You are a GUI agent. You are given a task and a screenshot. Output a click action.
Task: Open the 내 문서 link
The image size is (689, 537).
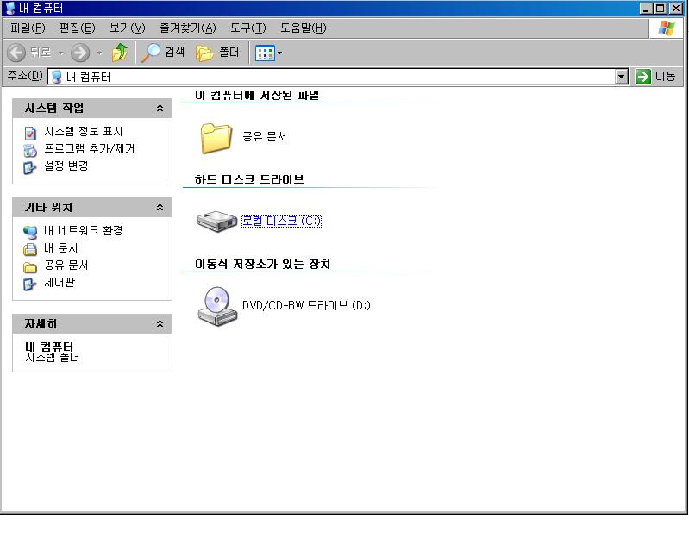click(x=60, y=248)
